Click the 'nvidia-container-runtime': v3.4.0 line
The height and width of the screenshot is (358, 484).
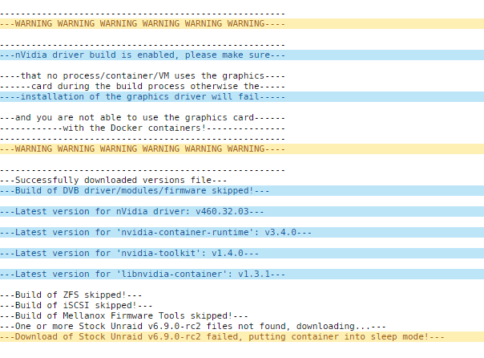tap(242, 233)
